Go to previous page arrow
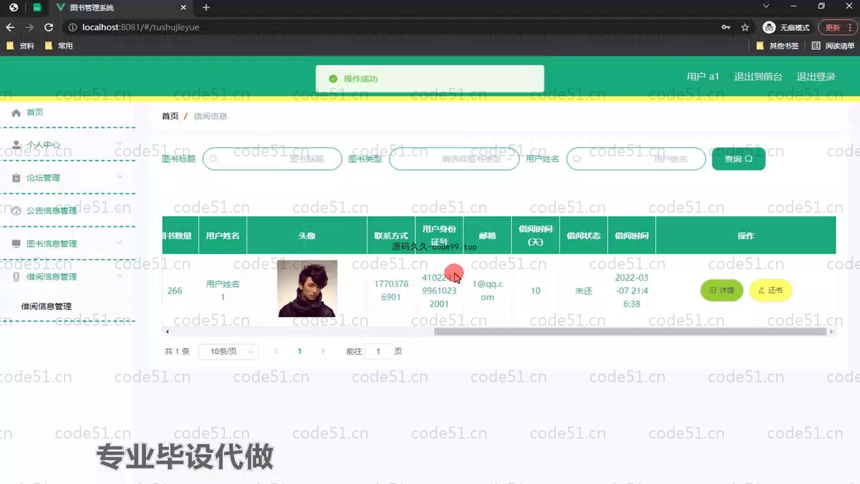Screen dimensions: 860x484 (276, 351)
